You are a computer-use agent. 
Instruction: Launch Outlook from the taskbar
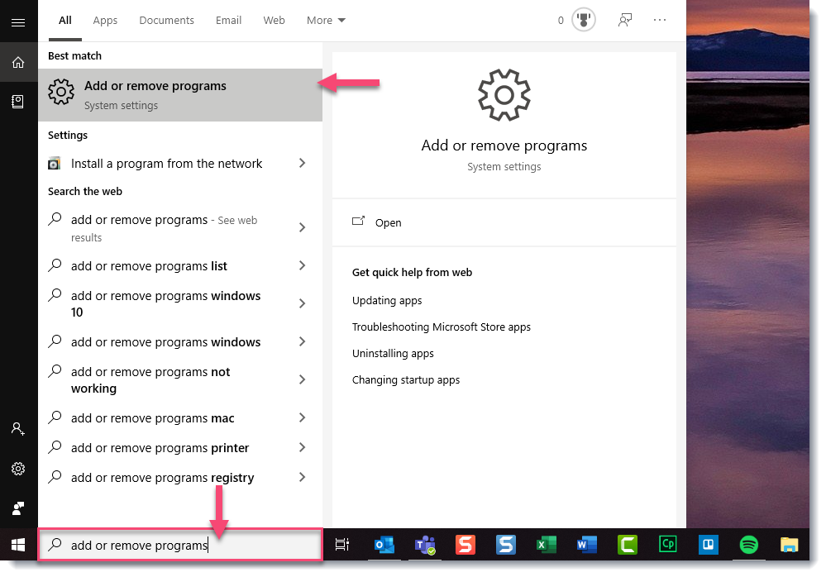coord(384,545)
